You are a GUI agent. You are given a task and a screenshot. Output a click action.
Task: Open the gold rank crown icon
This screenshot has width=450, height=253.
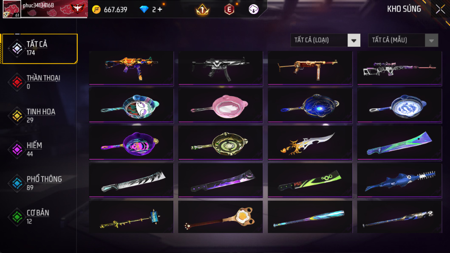coord(202,9)
